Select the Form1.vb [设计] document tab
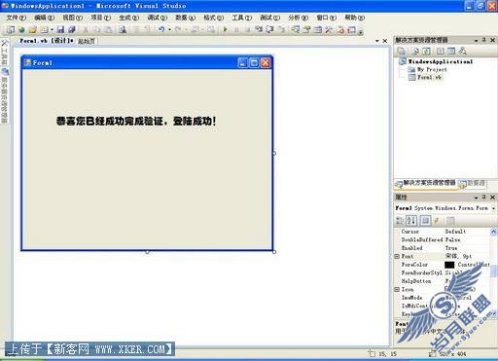 (47, 41)
